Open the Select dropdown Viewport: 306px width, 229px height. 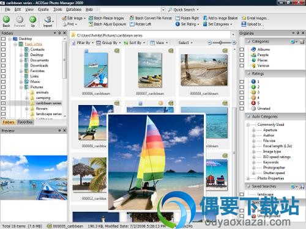pyautogui.click(x=185, y=43)
